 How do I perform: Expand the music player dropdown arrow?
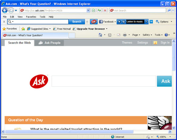click(x=146, y=21)
